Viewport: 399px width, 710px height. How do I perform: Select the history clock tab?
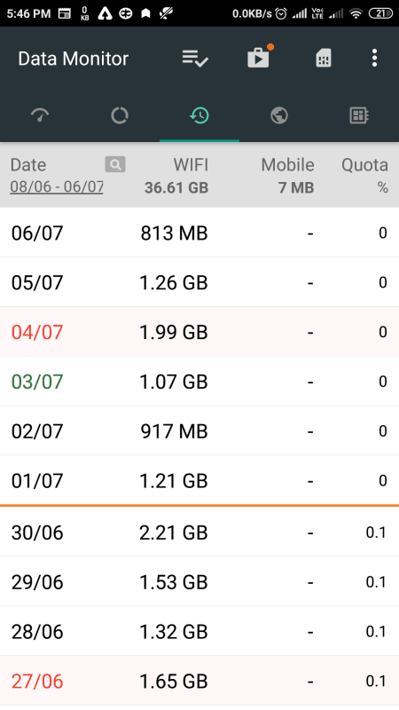199,115
